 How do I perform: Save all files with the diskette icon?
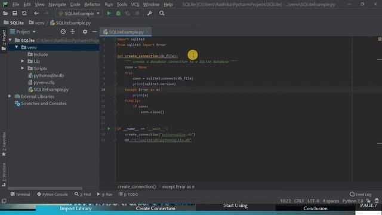(14, 13)
